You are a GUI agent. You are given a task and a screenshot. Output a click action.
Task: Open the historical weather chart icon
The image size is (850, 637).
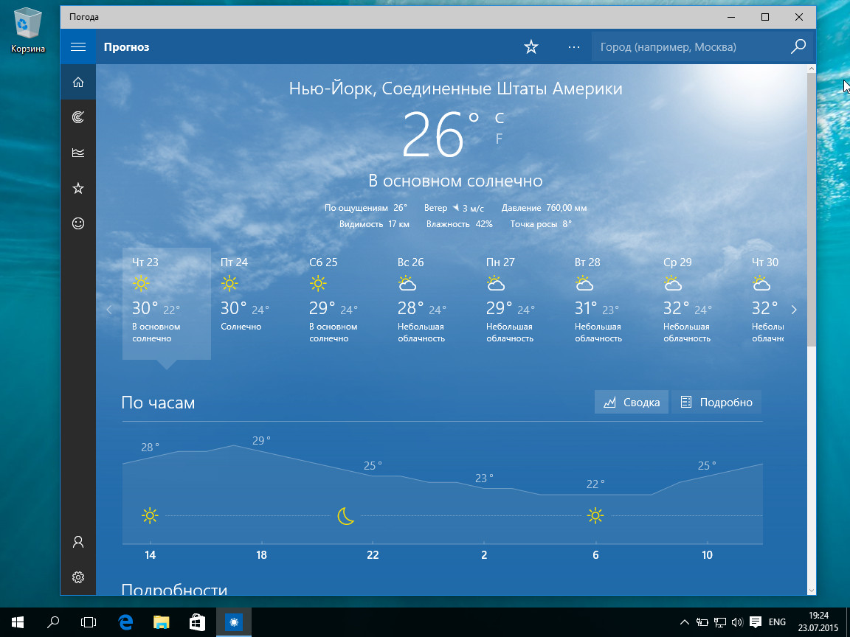point(78,153)
